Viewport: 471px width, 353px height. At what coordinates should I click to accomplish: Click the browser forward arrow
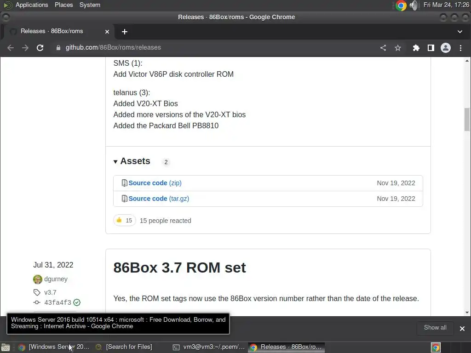(x=25, y=48)
